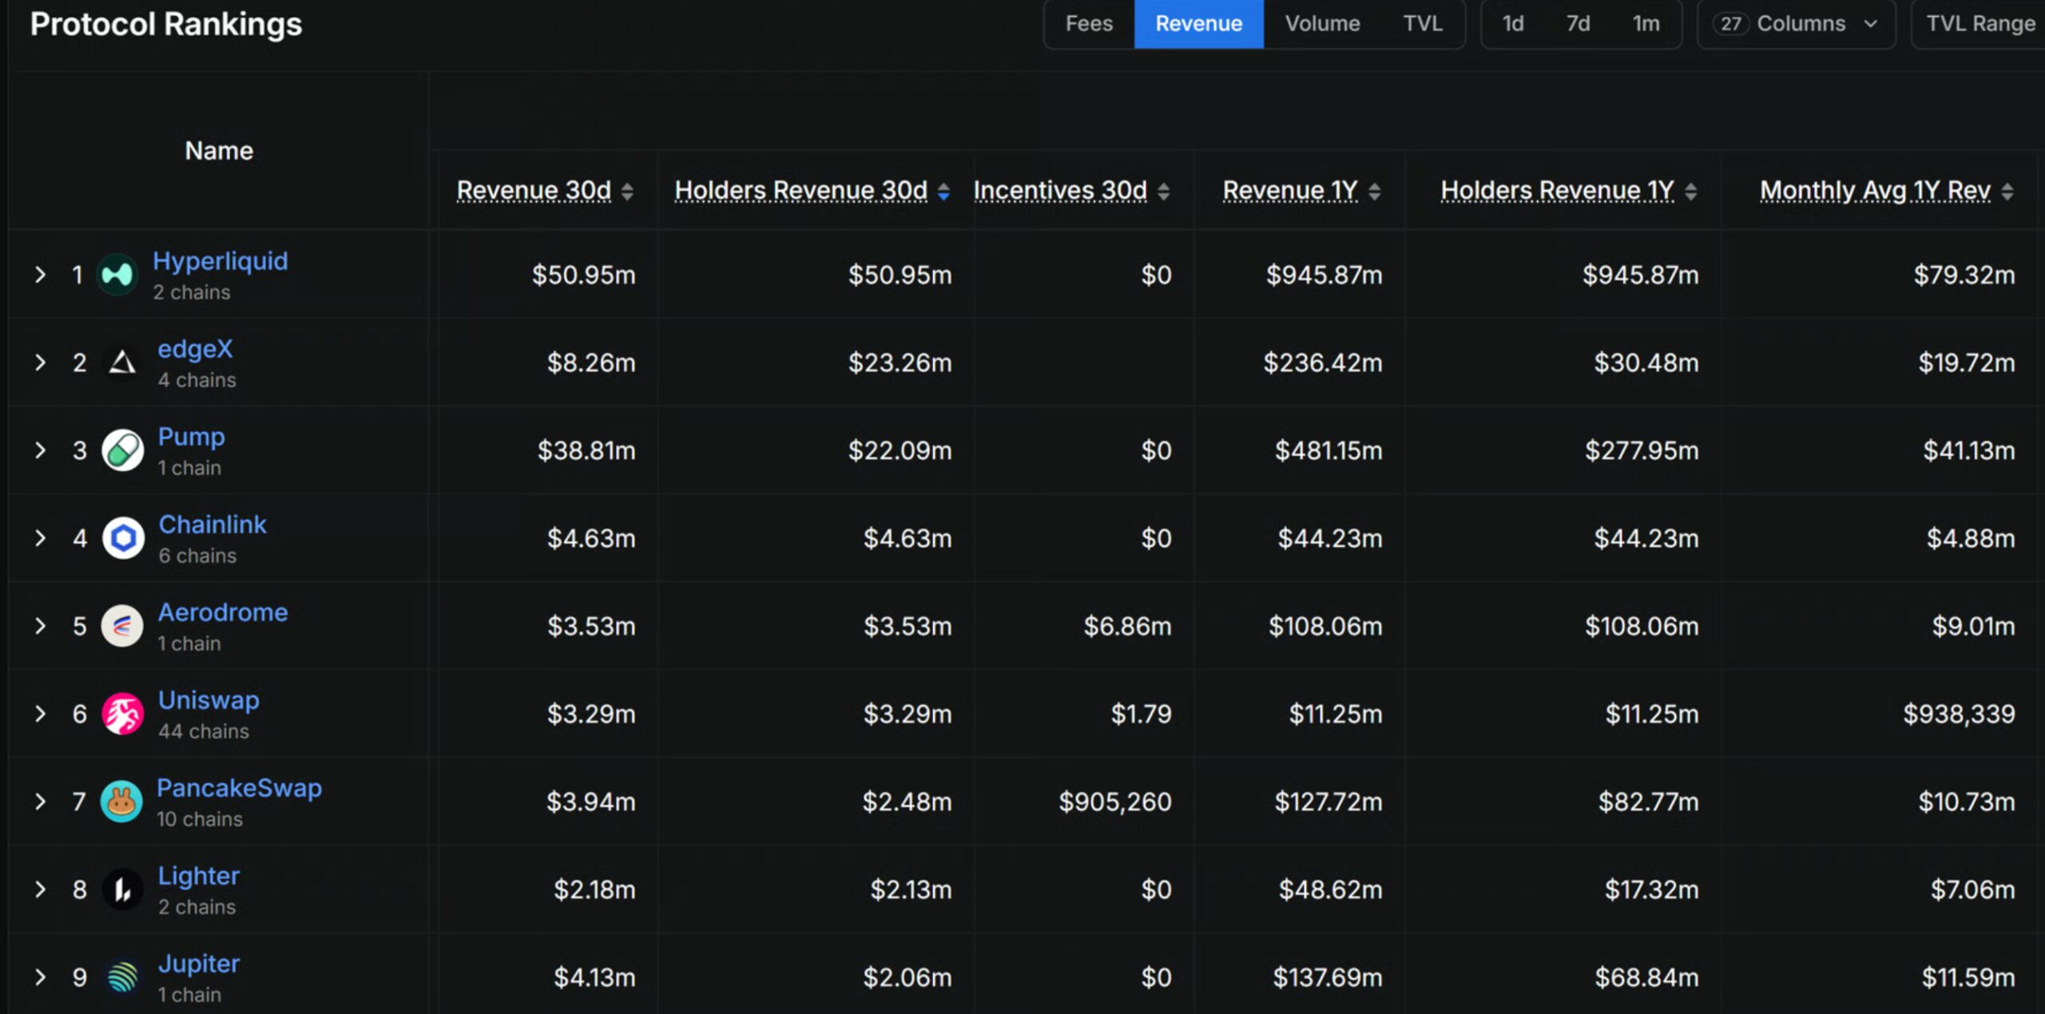
Task: Expand the Chainlink row
Action: (40, 538)
